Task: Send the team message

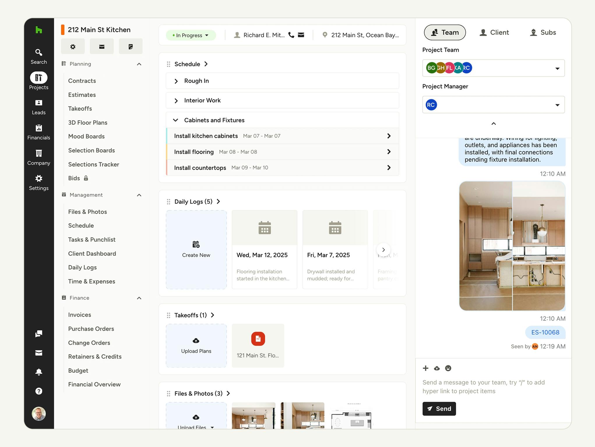Action: [x=439, y=409]
